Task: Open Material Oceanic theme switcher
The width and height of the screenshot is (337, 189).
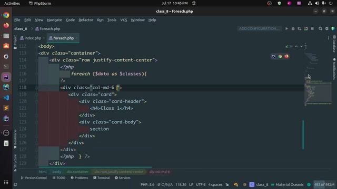Action: (288, 184)
